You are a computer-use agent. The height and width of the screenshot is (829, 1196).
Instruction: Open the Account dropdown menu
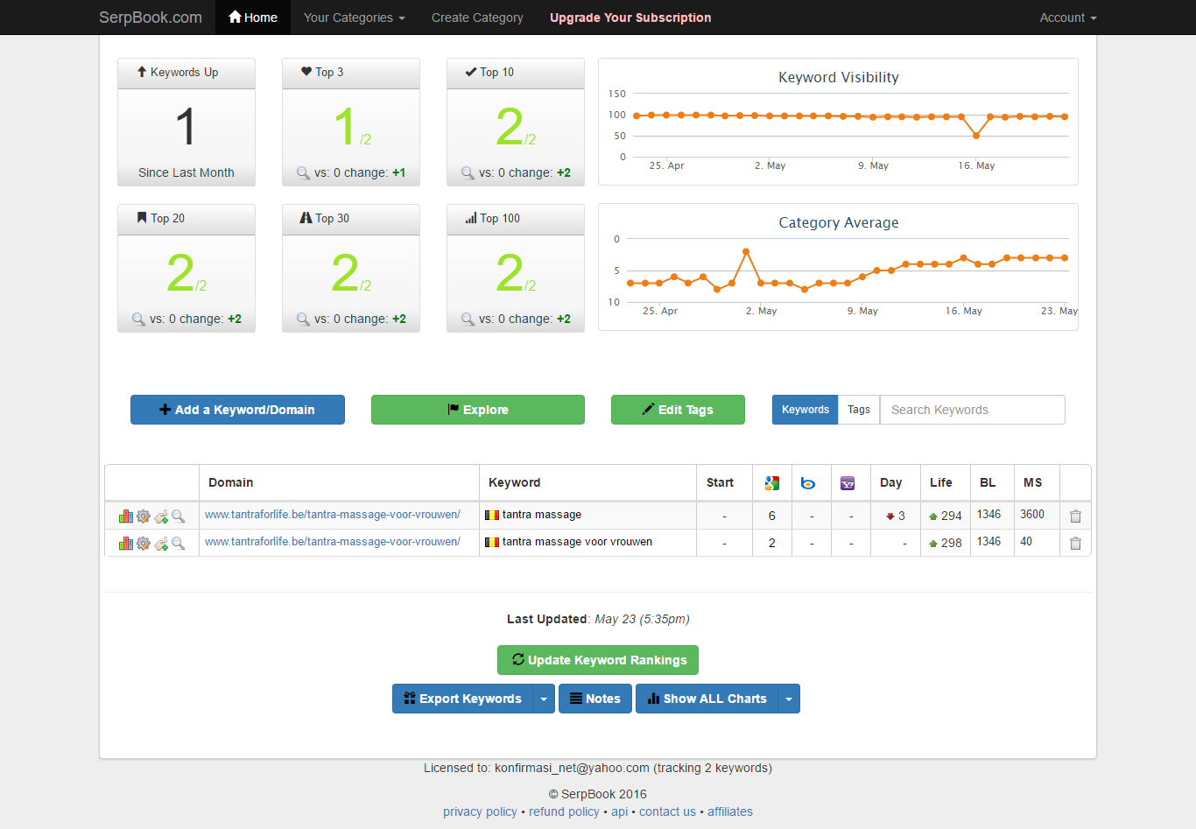pos(1067,18)
